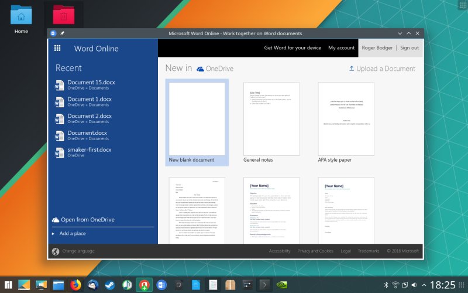This screenshot has width=468, height=293.
Task: Click the OneDrive cloud icon beside New in
Action: point(201,69)
